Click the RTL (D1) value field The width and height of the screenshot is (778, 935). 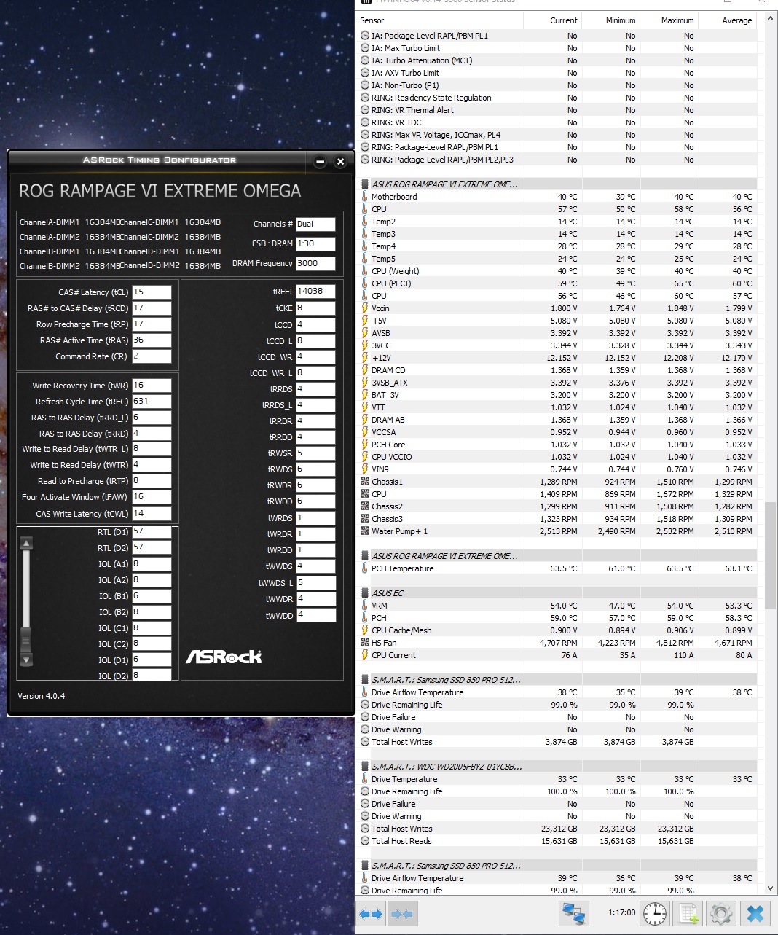click(152, 532)
